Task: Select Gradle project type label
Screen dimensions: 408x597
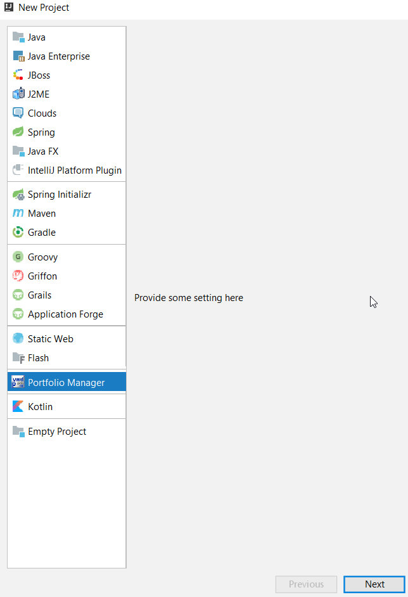Action: point(42,233)
